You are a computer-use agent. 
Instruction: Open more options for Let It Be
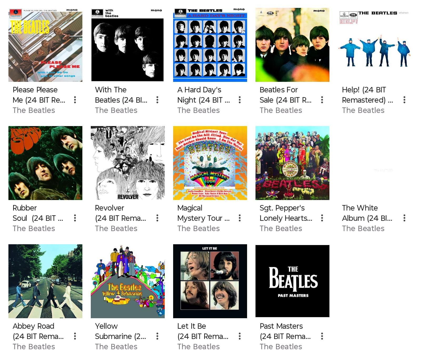click(240, 336)
